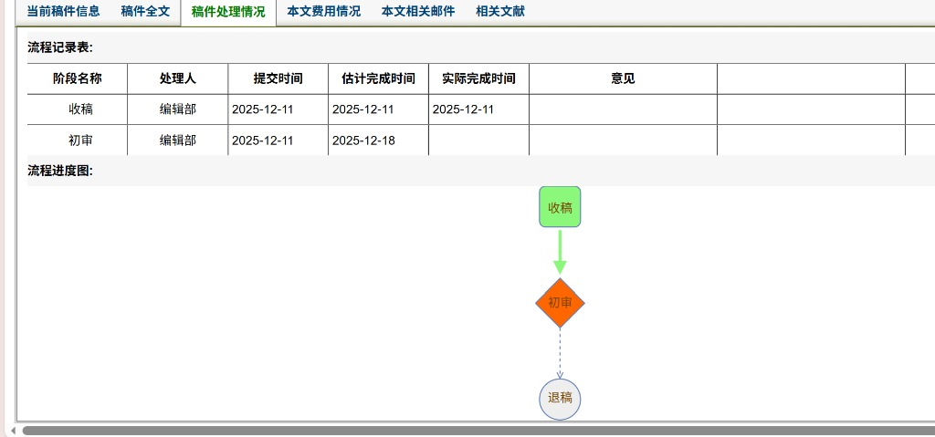
Task: Click 编辑部 in the 收稿 table row
Action: [178, 109]
